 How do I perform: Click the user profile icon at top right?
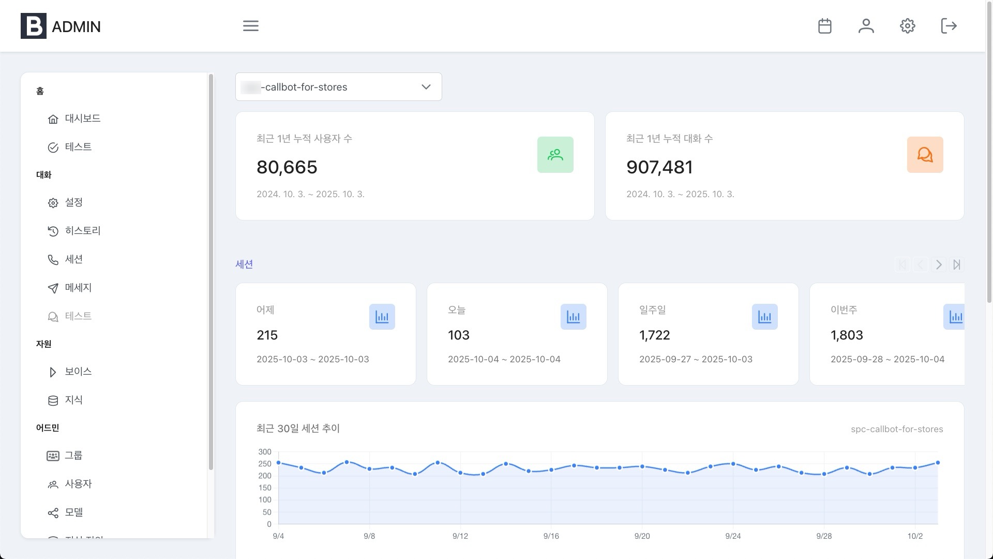(x=866, y=26)
